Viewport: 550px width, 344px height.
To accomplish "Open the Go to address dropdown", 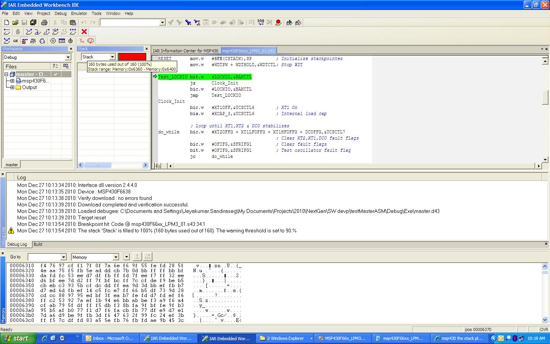I will tap(63, 257).
